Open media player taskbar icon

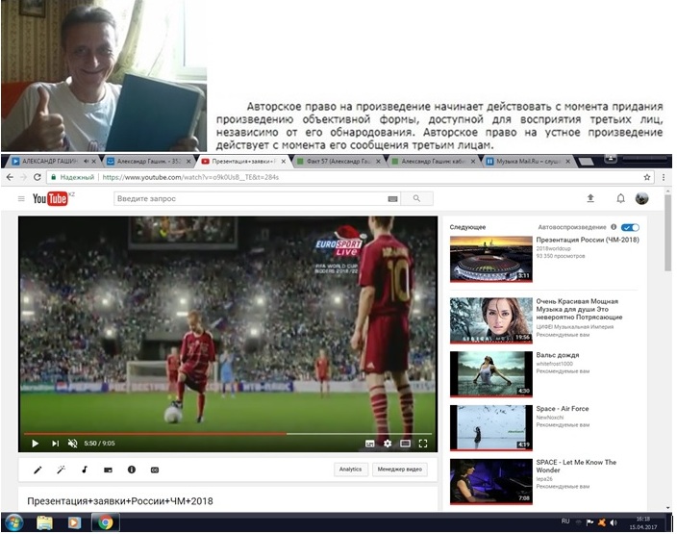[x=74, y=522]
